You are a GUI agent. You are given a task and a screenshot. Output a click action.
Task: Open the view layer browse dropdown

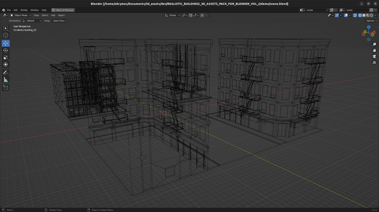click(342, 10)
